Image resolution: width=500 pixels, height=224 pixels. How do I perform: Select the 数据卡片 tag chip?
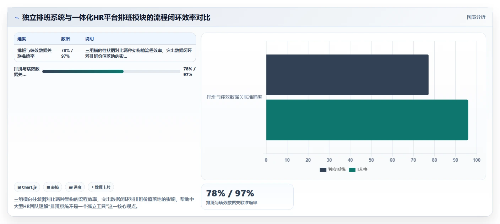[101, 187]
